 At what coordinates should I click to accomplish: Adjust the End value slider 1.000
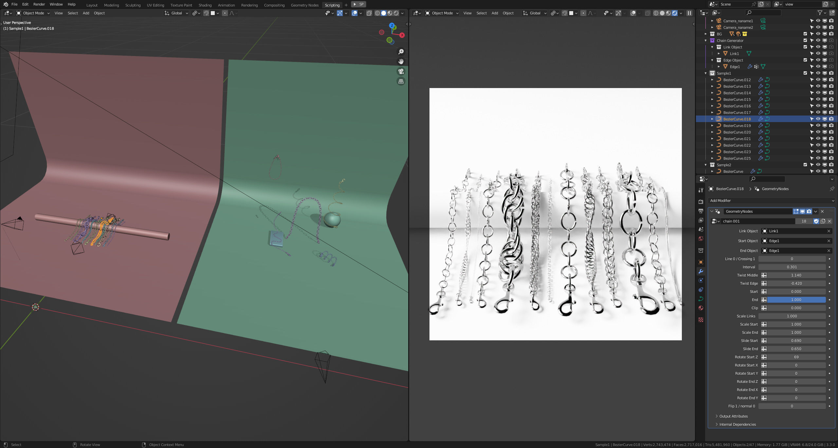pos(796,300)
